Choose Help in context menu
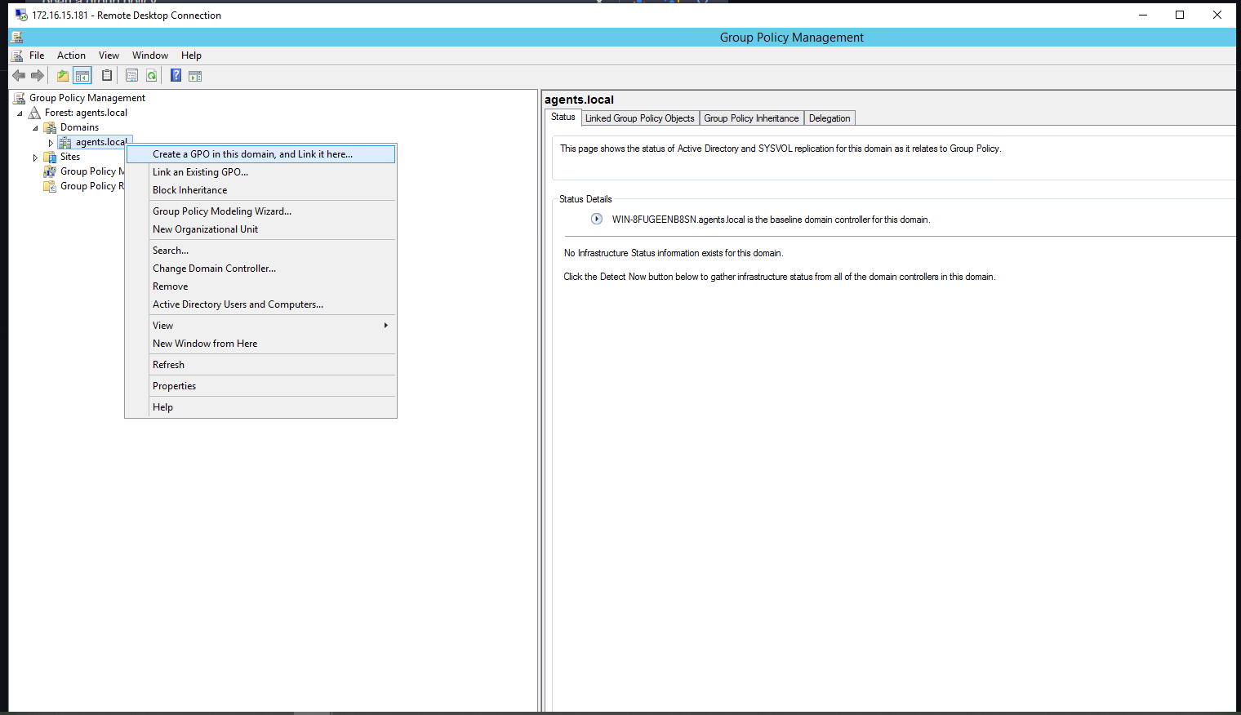1241x715 pixels. tap(260, 407)
